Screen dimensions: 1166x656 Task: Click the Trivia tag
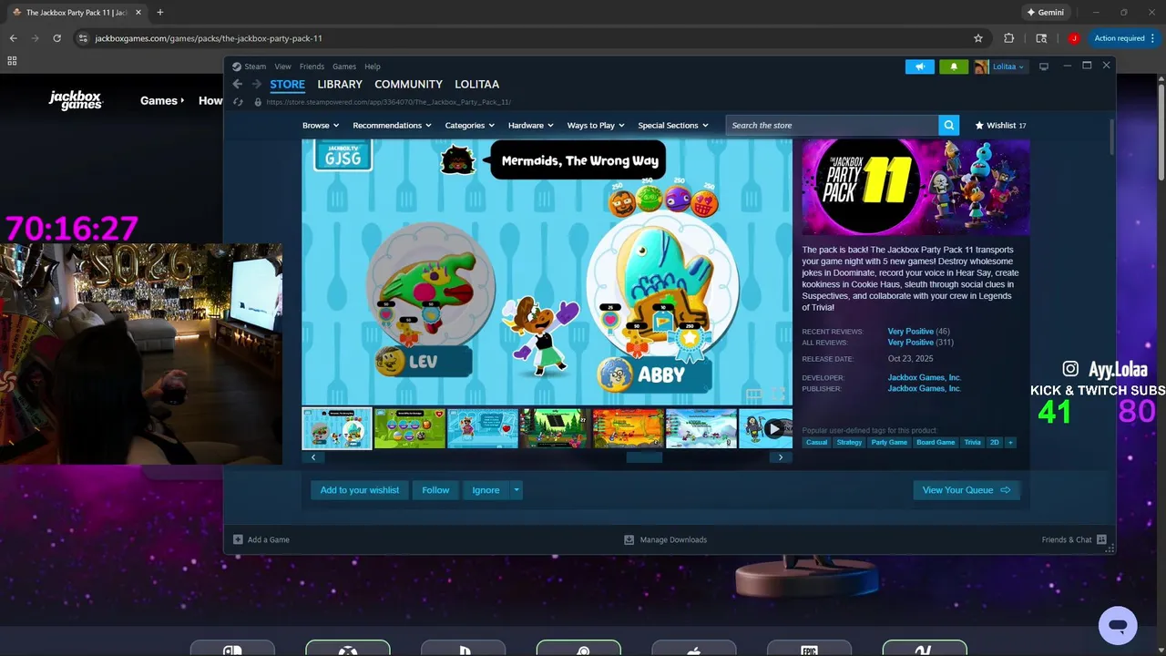[x=973, y=443]
